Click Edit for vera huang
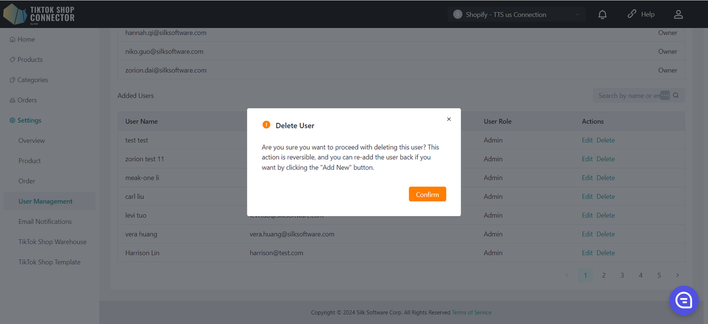This screenshot has height=324, width=708. click(587, 234)
